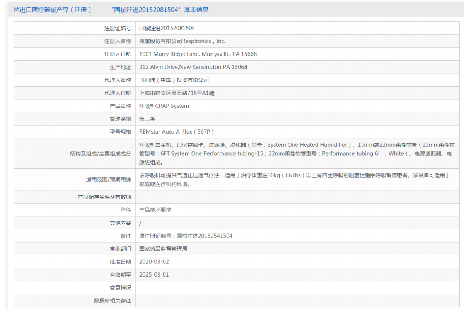Select the expiry date 2025-03-01

(155, 275)
